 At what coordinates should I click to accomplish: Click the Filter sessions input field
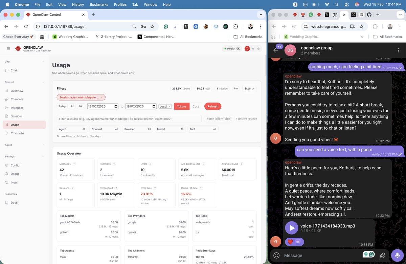coord(129,119)
